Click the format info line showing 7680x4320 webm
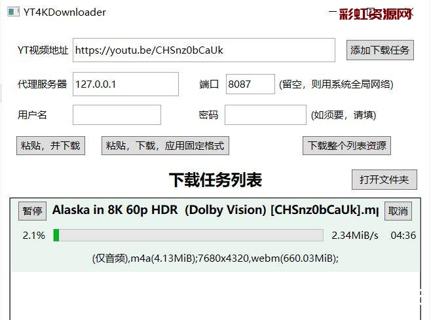 tap(216, 258)
